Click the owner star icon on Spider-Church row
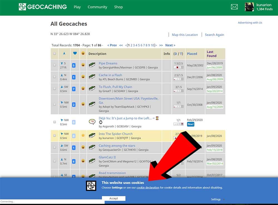 point(83,135)
